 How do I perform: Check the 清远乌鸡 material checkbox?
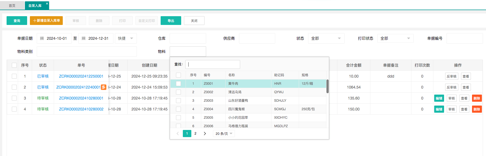[x=178, y=92]
